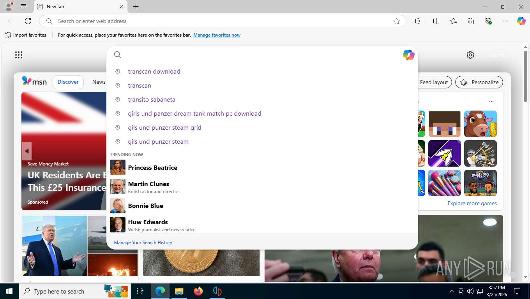Screen dimensions: 530x299
Task: Open trending topic Martin Clunes
Action: point(262,186)
